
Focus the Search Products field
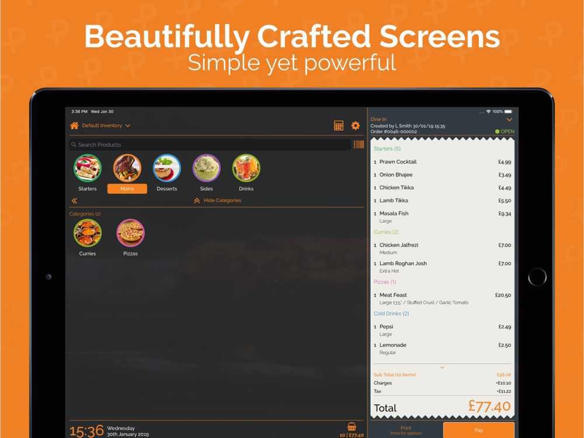click(x=210, y=144)
